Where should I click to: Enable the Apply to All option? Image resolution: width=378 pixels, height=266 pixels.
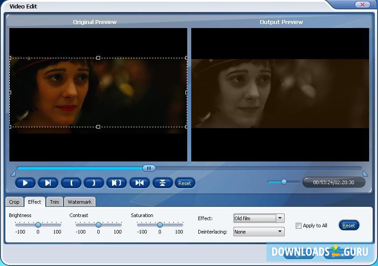click(298, 226)
